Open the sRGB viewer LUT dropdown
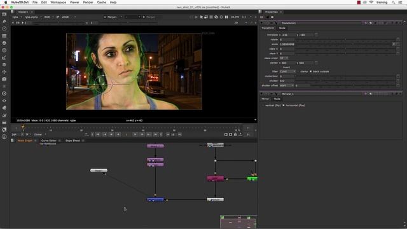This screenshot has height=229, width=407. tap(69, 17)
